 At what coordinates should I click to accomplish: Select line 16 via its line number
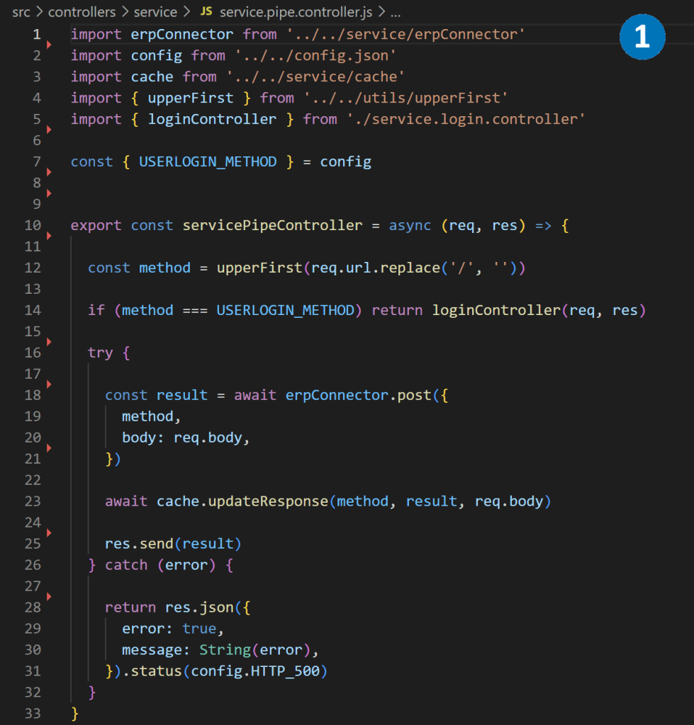33,353
